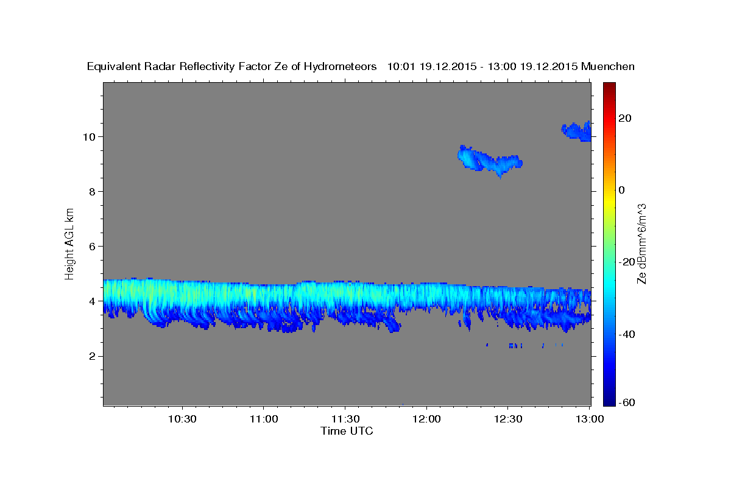Image resolution: width=731 pixels, height=487 pixels.
Task: Click the '11:30' time tick label
Action: pyautogui.click(x=345, y=419)
